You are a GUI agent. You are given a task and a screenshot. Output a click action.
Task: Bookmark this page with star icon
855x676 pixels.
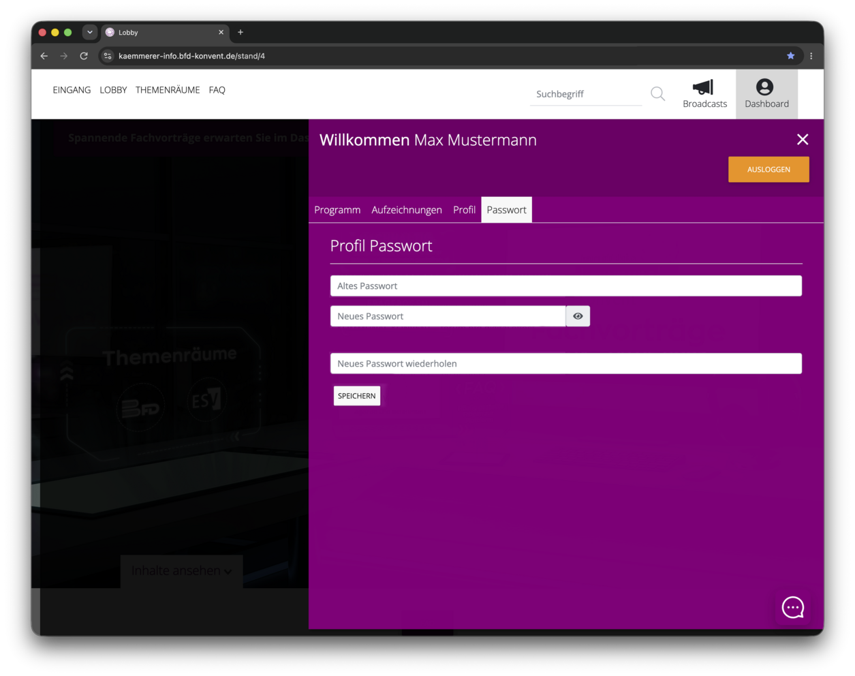[790, 56]
